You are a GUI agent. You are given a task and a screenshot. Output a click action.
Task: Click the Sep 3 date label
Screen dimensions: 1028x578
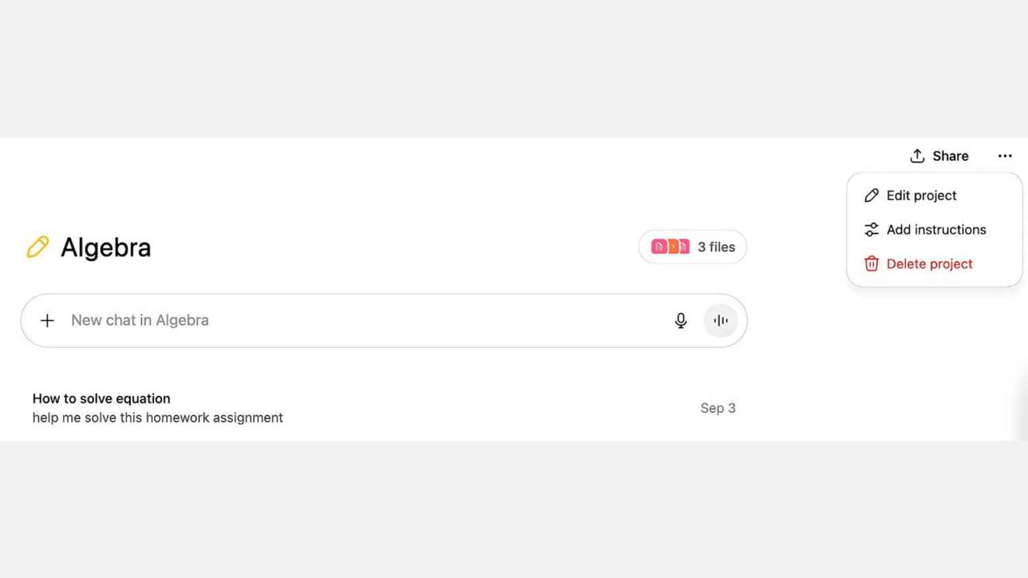(x=718, y=407)
